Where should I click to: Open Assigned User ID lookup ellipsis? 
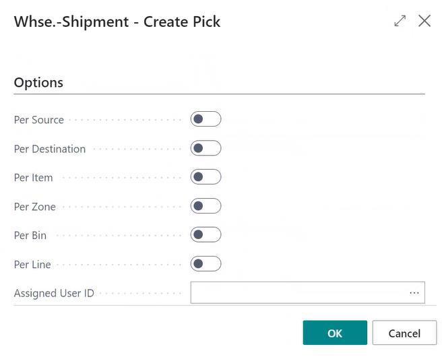point(414,293)
